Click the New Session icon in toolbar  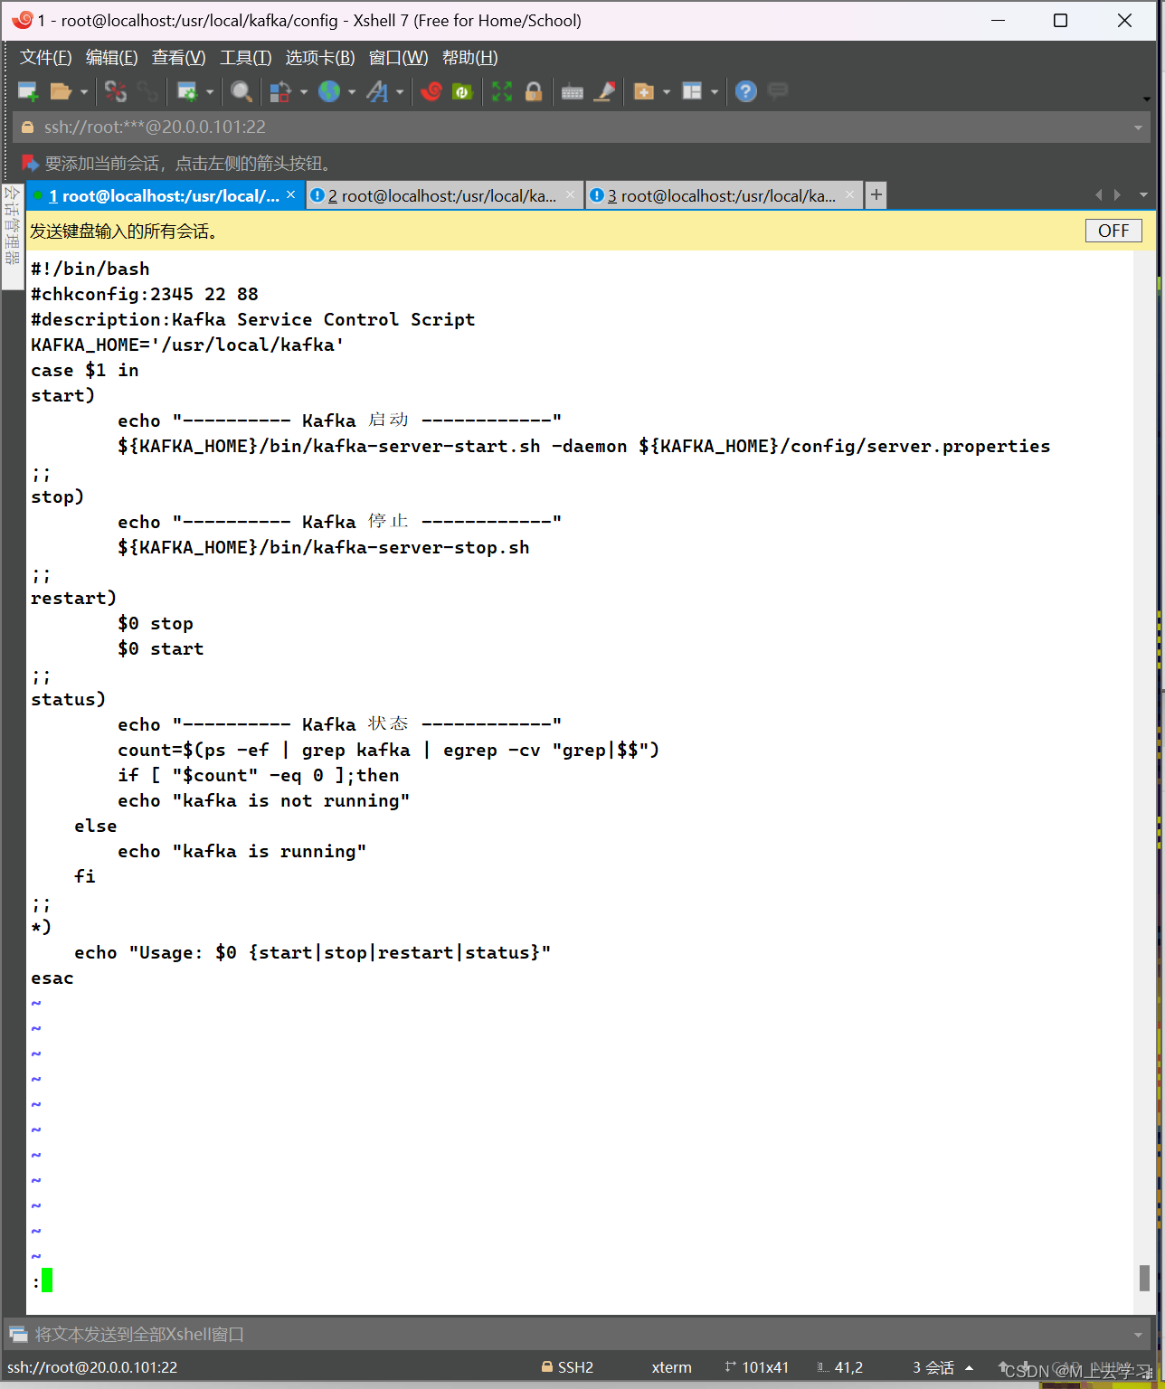point(28,91)
